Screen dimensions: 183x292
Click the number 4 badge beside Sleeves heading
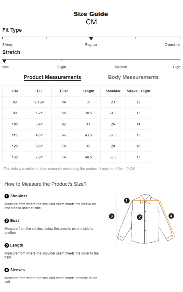(7, 270)
